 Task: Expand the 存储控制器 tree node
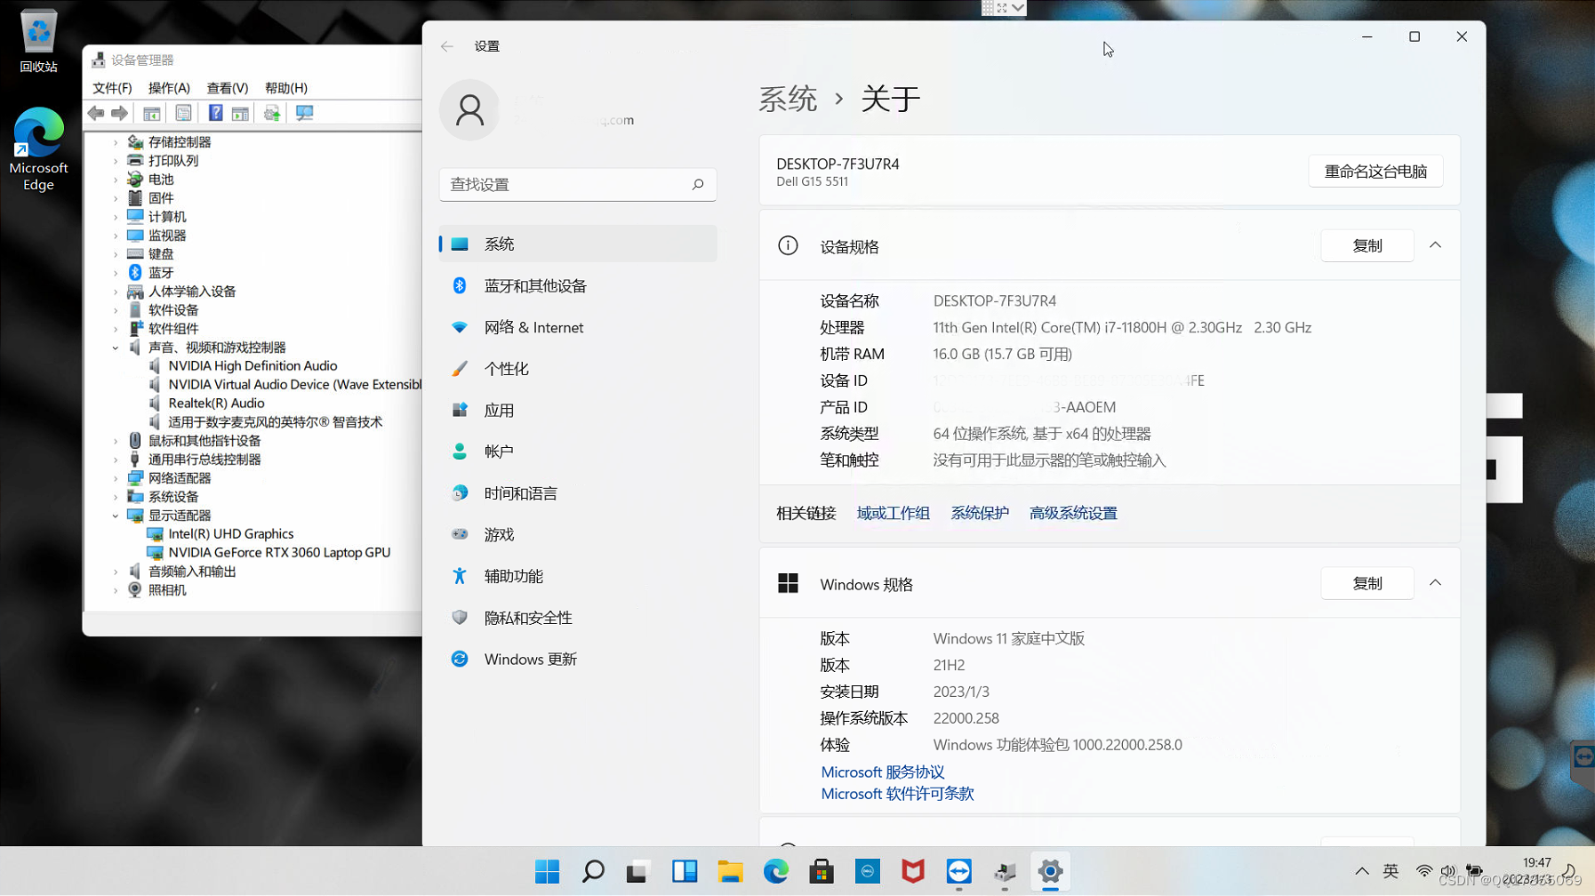(116, 142)
